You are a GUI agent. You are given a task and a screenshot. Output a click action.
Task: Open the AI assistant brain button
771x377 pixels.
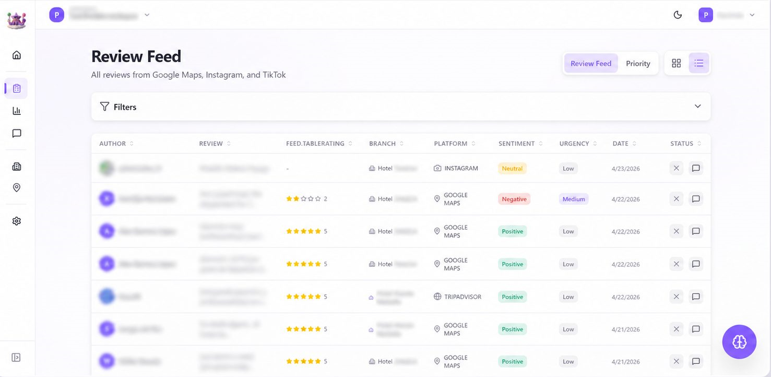click(x=739, y=342)
